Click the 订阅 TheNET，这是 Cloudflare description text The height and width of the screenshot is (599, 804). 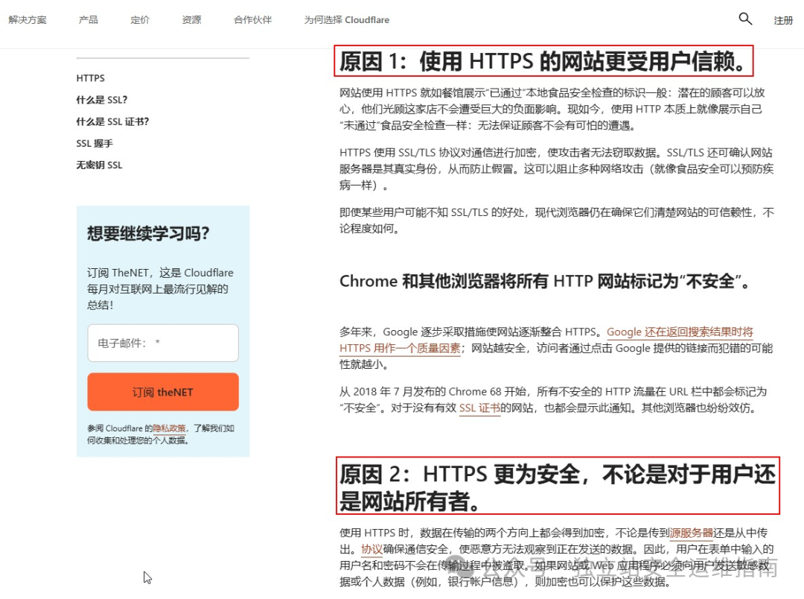tap(160, 289)
